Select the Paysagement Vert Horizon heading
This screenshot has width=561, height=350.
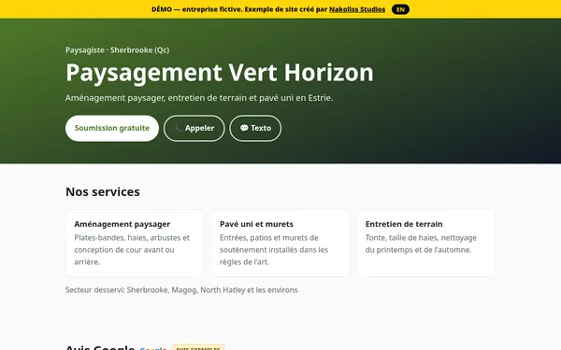click(220, 73)
